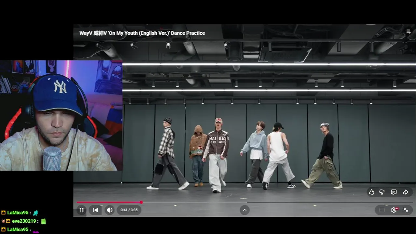Restart video with the previous button
The image size is (416, 234).
coord(95,210)
